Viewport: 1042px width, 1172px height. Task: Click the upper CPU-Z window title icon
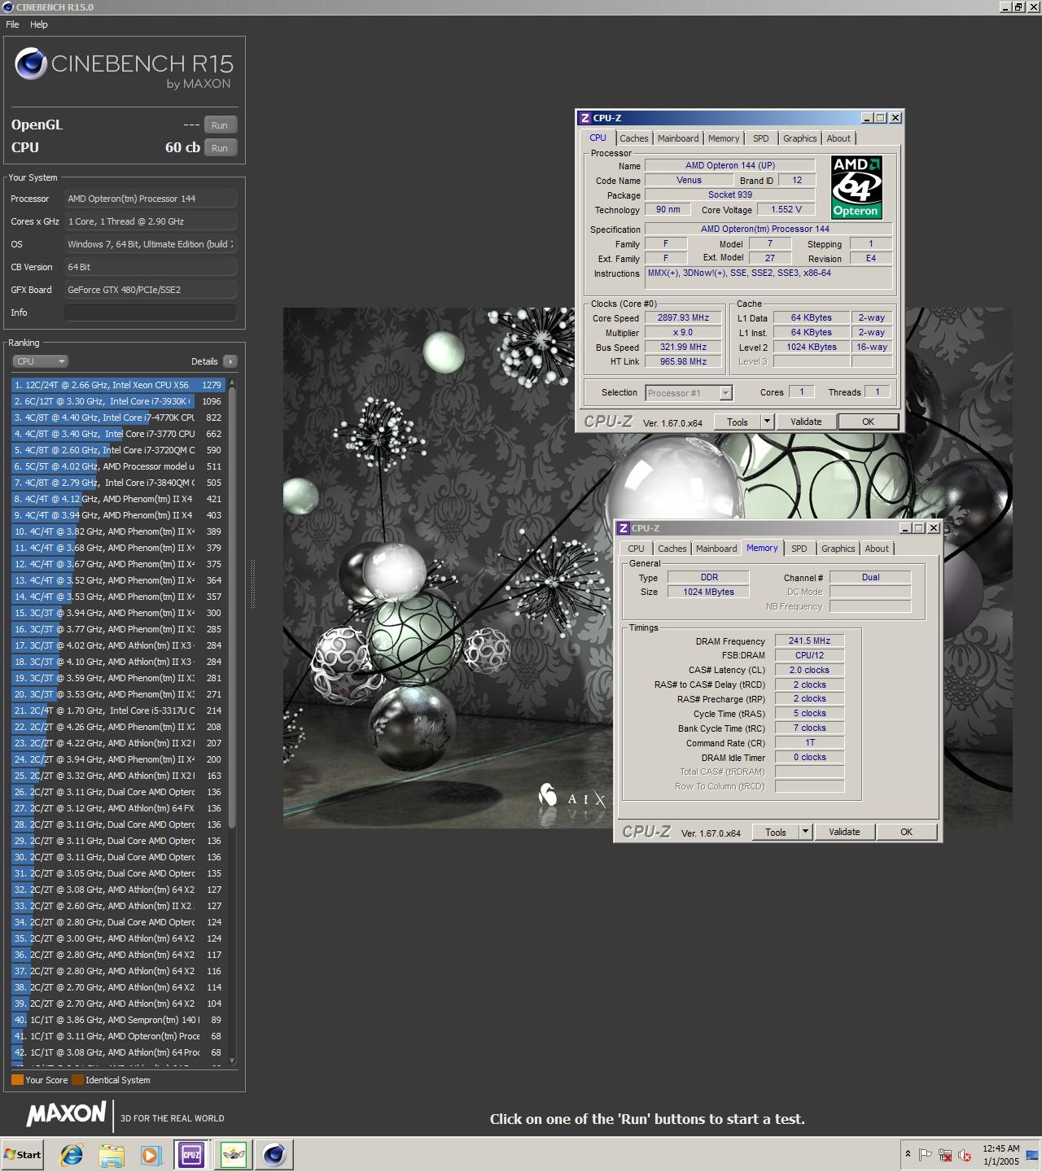584,118
